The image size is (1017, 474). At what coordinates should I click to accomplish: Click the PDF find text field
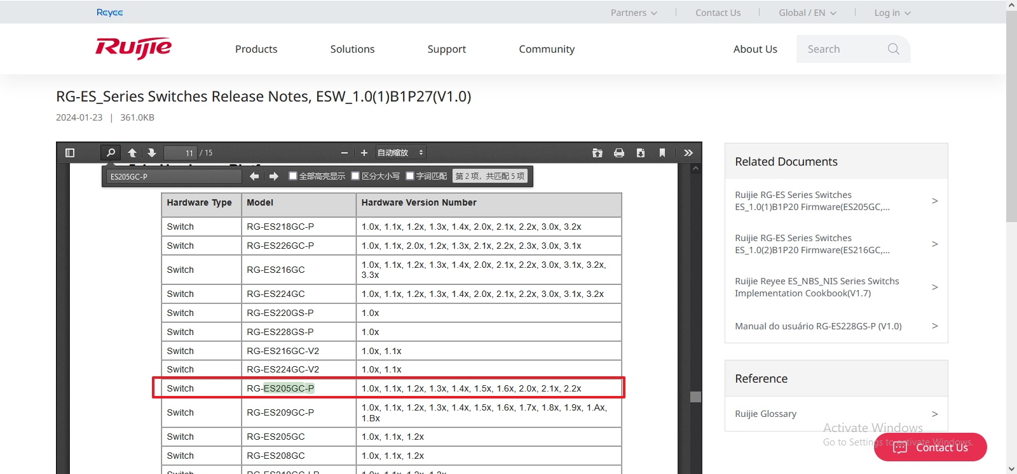[174, 176]
